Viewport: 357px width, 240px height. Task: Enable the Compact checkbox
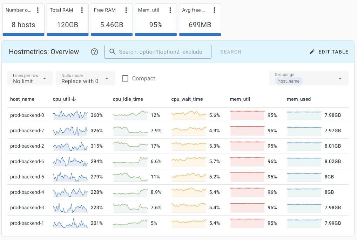click(125, 78)
